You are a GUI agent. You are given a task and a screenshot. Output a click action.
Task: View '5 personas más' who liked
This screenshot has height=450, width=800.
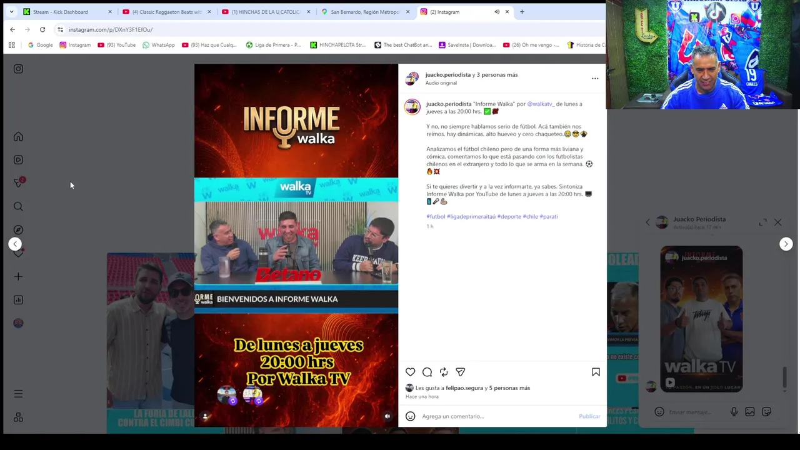point(509,388)
